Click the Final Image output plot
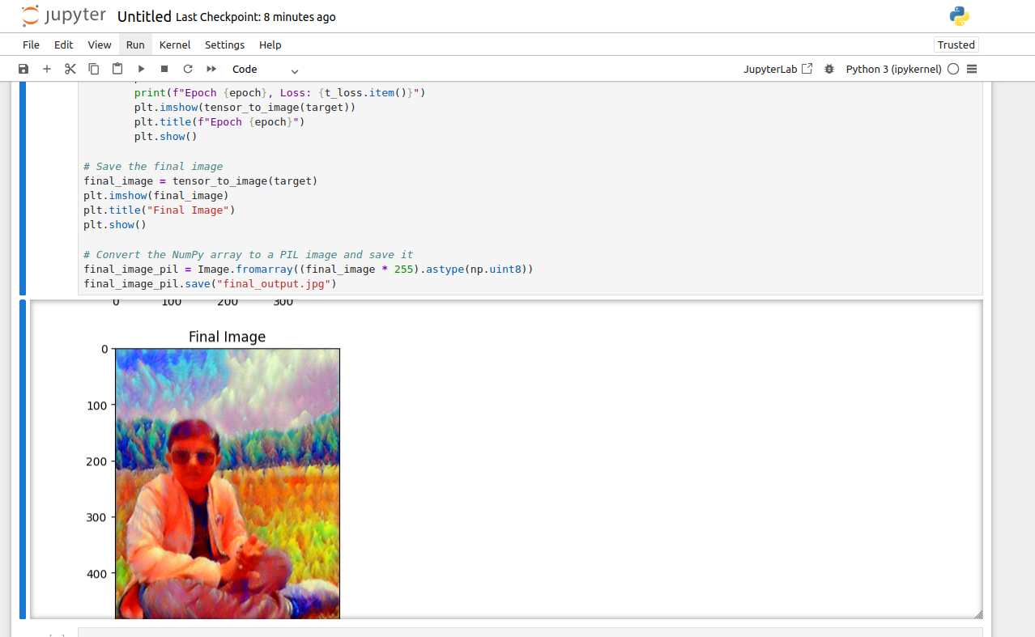Image resolution: width=1035 pixels, height=637 pixels. [x=228, y=483]
